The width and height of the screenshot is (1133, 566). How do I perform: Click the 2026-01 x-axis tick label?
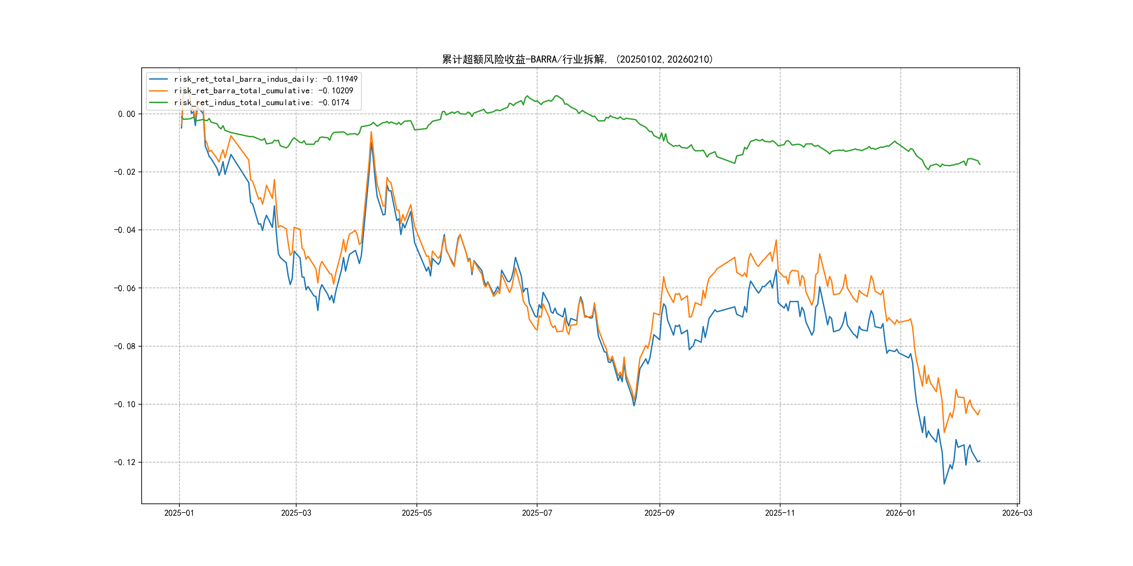(900, 513)
